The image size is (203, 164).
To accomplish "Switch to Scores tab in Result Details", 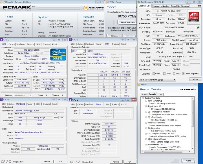I will tap(144, 94).
